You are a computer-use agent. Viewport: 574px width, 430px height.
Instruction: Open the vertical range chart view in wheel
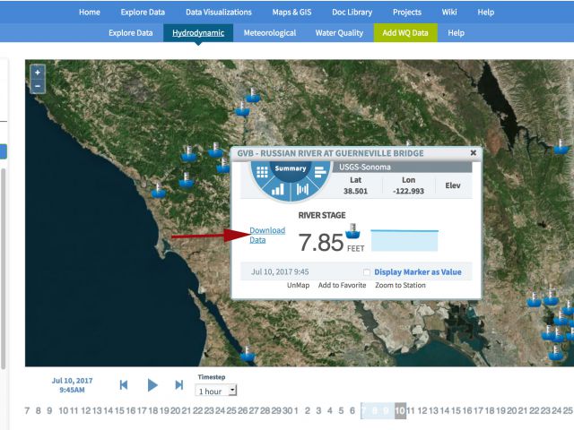302,189
